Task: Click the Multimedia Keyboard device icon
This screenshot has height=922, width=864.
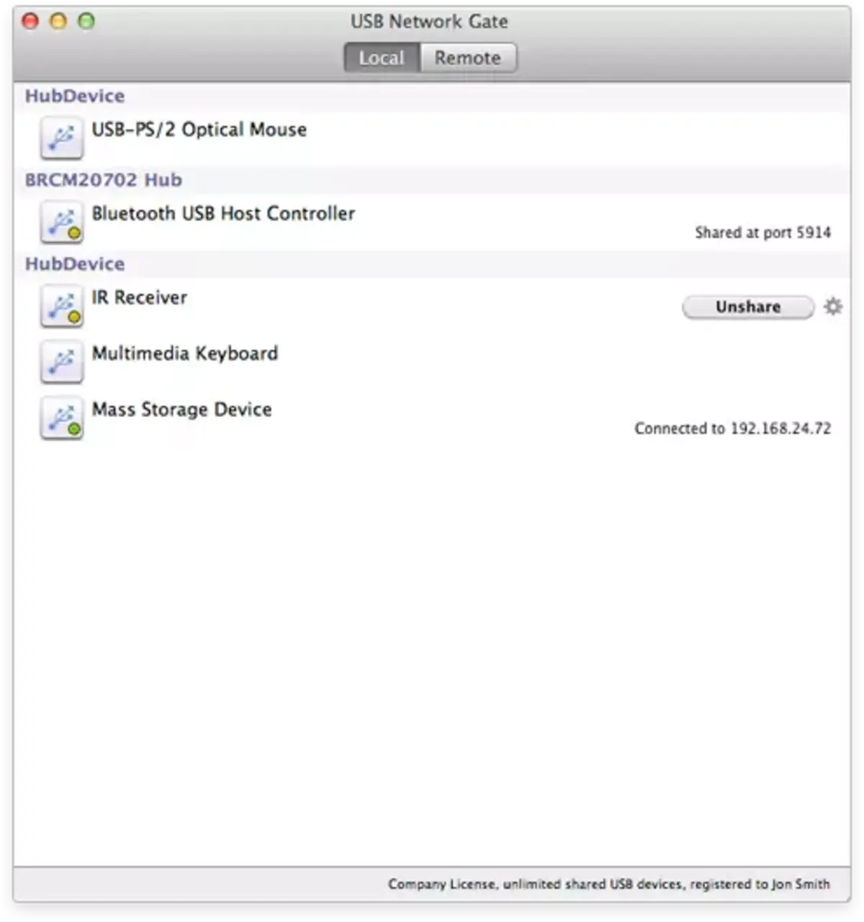Action: (61, 361)
